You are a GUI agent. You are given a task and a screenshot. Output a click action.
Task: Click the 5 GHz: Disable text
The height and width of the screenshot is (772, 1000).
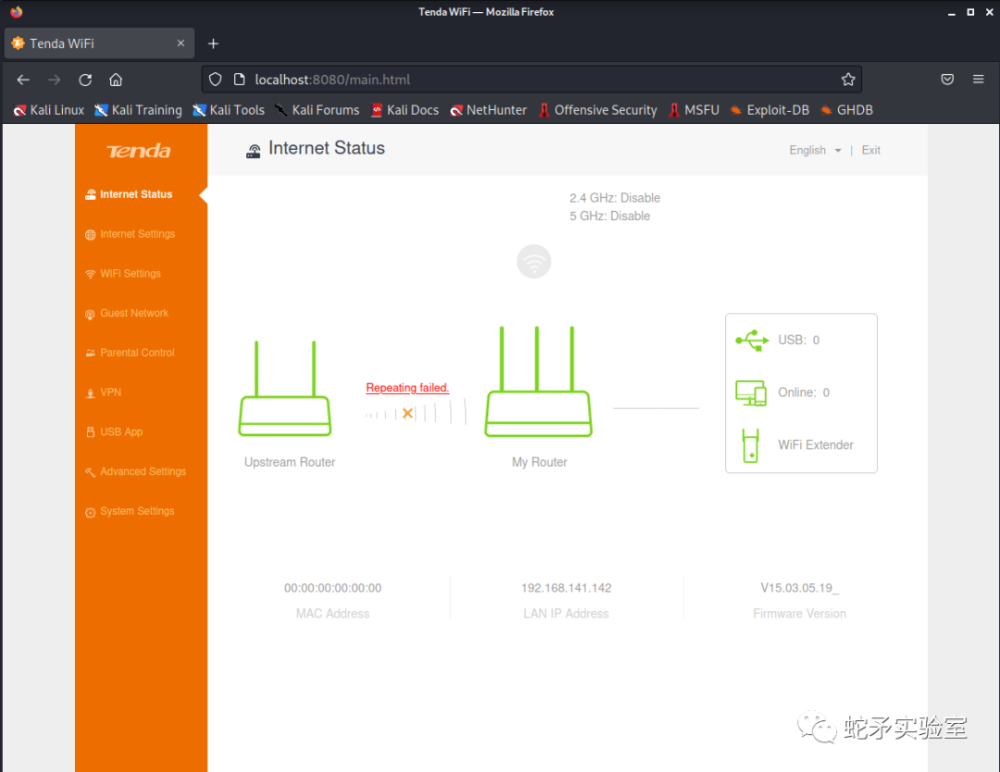(609, 216)
